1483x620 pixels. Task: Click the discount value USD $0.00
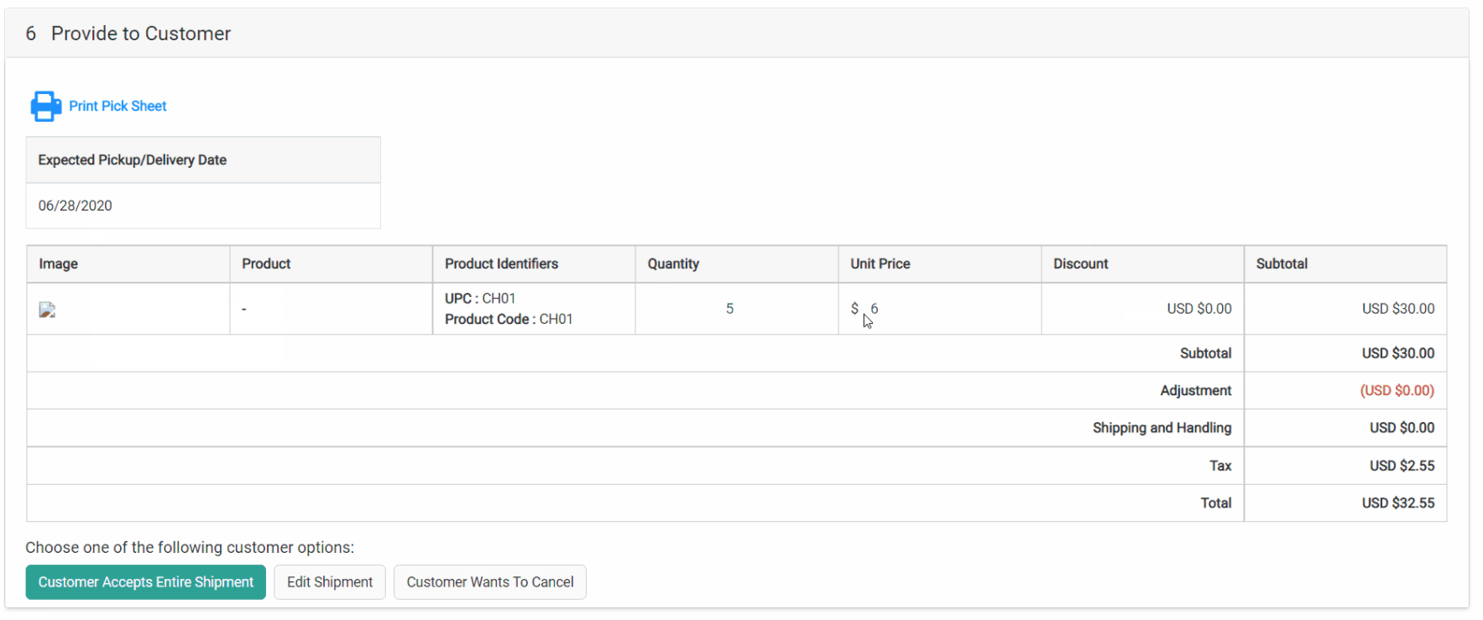[1199, 309]
